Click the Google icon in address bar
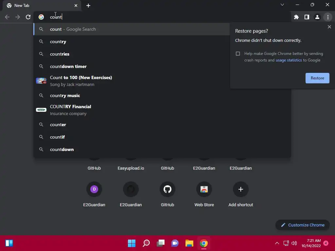Viewport: 335px width, 251px height. [41, 17]
